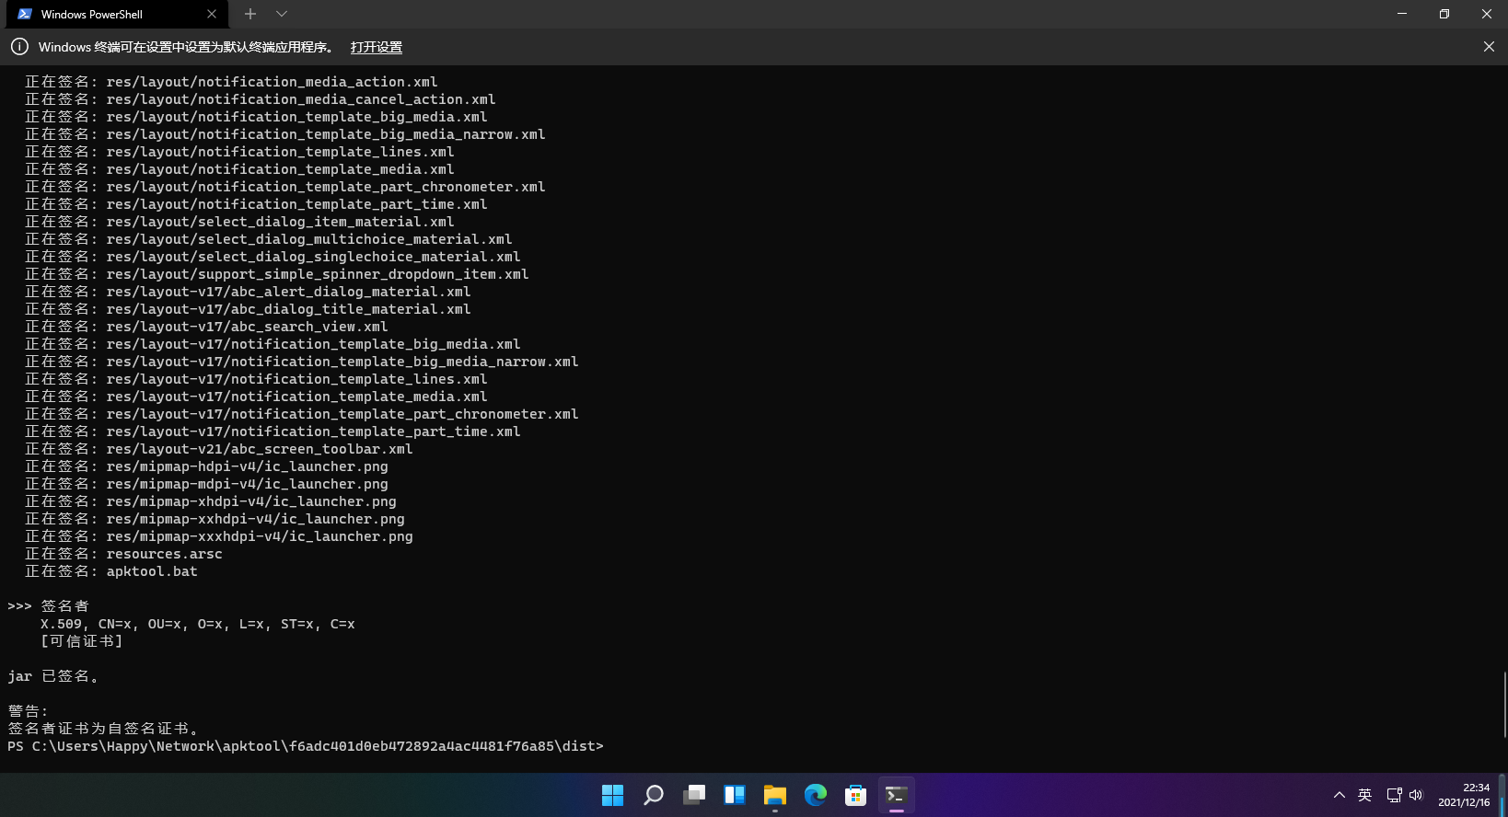This screenshot has height=817, width=1508.
Task: Click 'select_dialog_item_material.xml' line
Action: coord(240,222)
